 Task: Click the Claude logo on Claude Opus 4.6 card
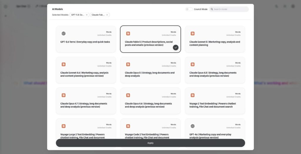point(128,95)
